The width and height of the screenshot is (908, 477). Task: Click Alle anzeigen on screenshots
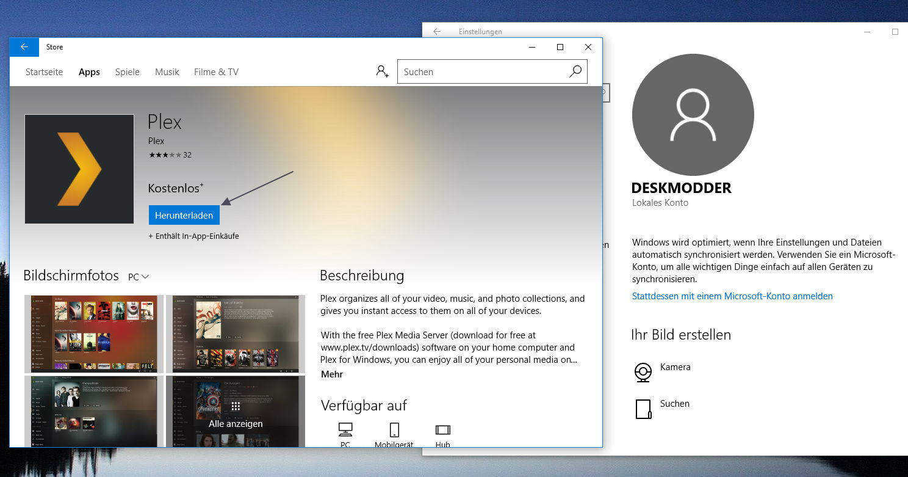tap(236, 423)
